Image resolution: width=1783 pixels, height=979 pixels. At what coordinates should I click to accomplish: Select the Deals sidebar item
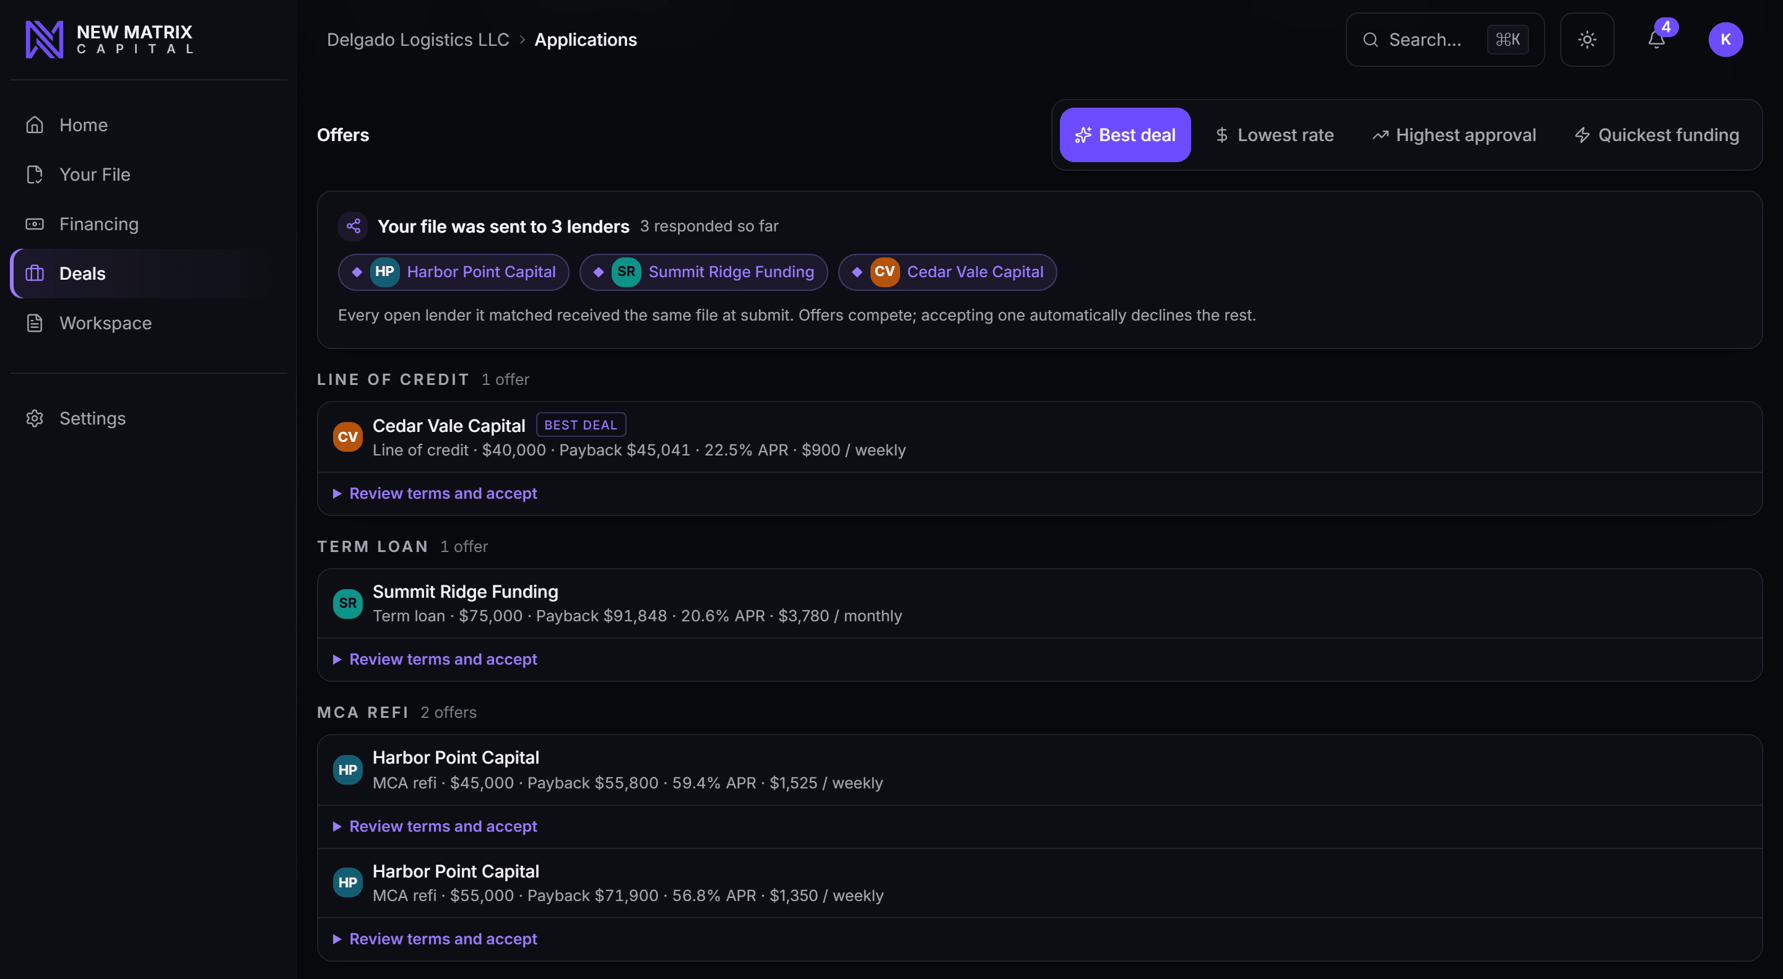coord(148,274)
